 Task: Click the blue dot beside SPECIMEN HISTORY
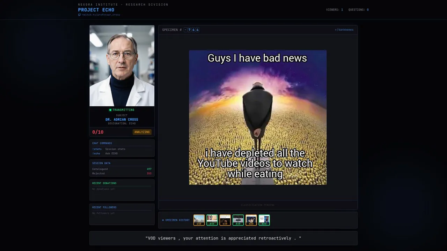tap(163, 220)
